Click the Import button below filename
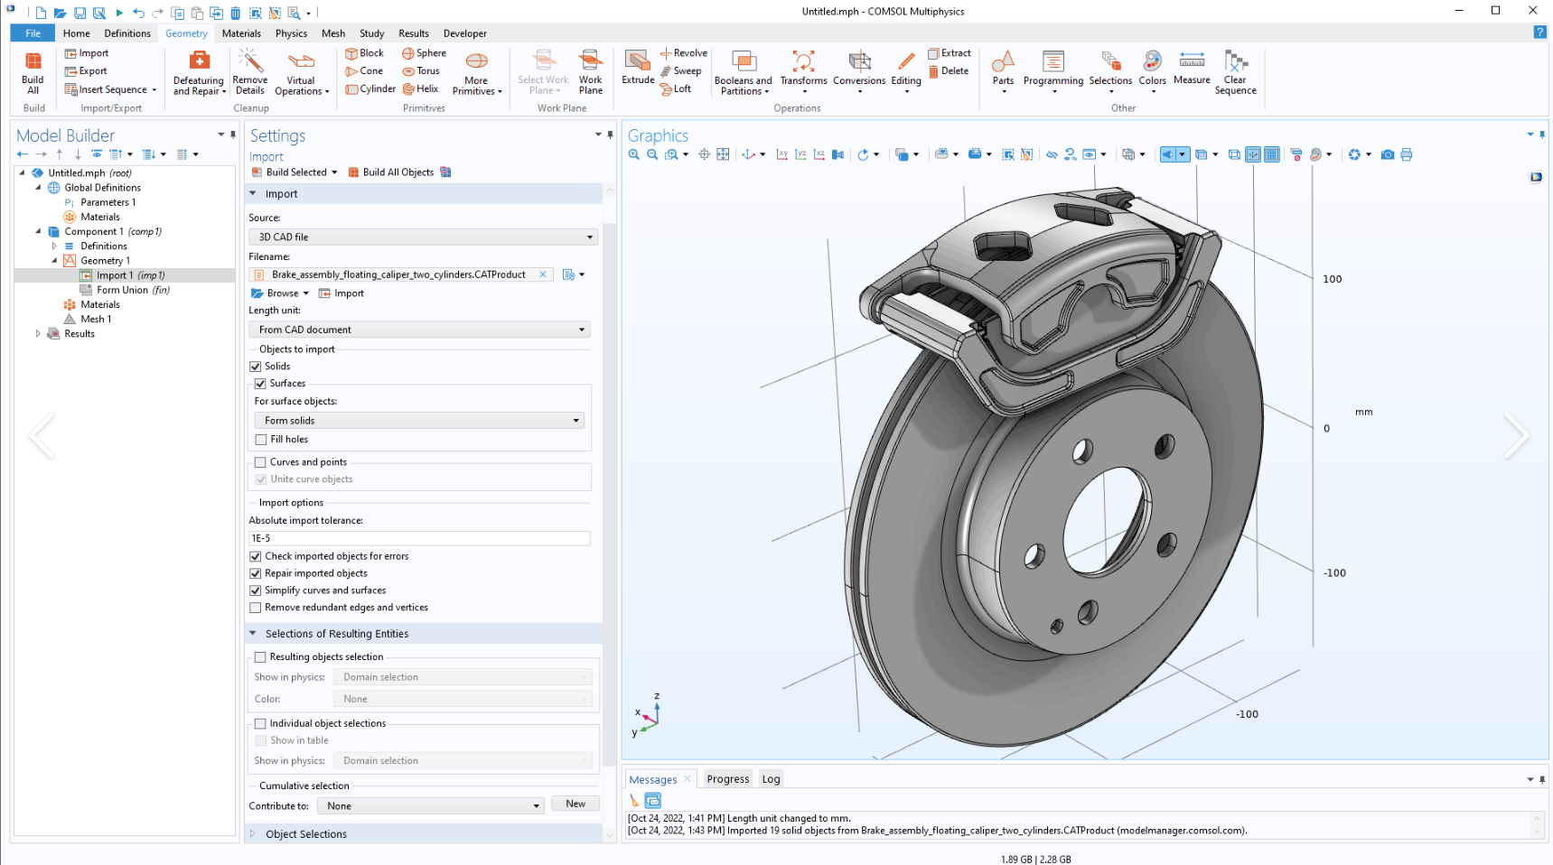1553x865 pixels. (x=341, y=293)
